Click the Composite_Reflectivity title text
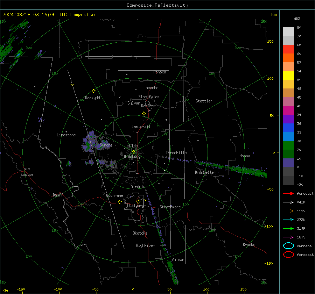This screenshot has height=294, width=315. 157,5
